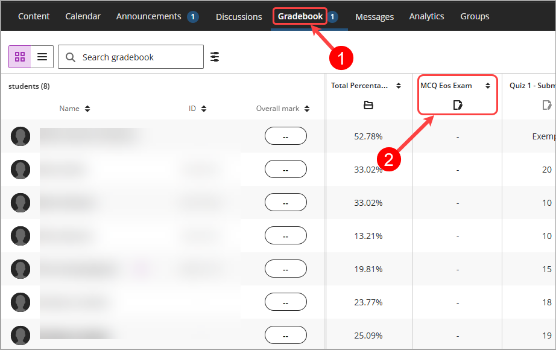Click MCQ Eos Exam cell in 52.78% row
This screenshot has height=350, width=556.
click(x=458, y=136)
